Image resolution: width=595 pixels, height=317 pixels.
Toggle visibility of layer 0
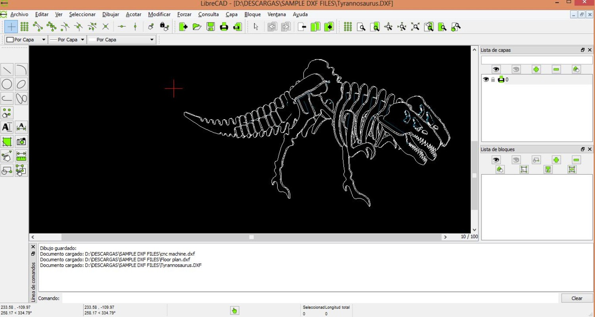tap(486, 79)
